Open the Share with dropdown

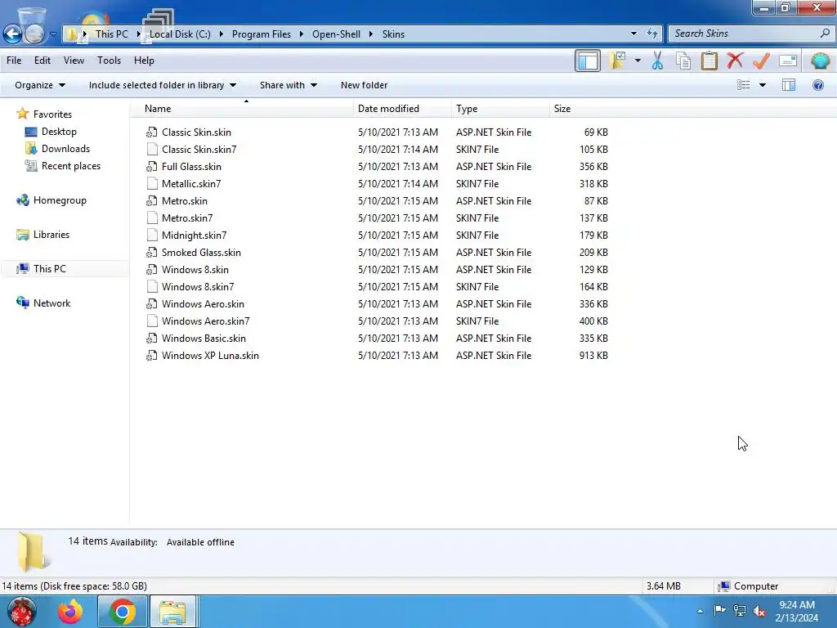pos(289,85)
